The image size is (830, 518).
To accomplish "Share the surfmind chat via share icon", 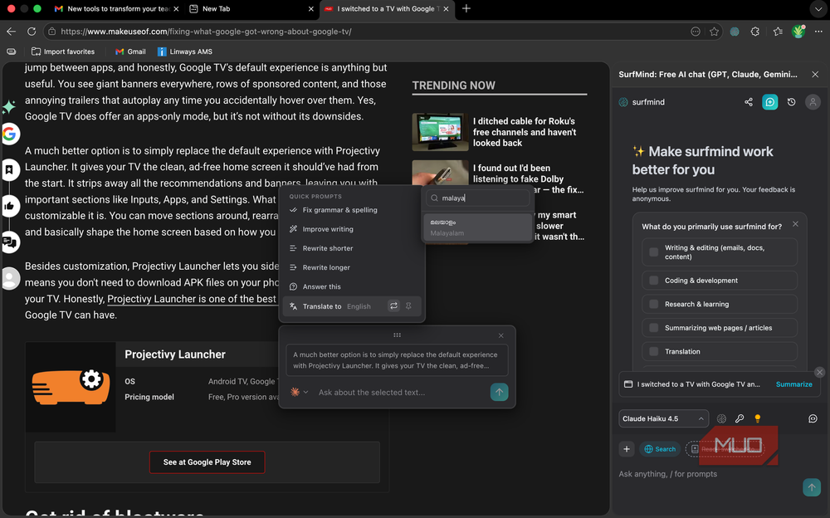I will tap(749, 102).
